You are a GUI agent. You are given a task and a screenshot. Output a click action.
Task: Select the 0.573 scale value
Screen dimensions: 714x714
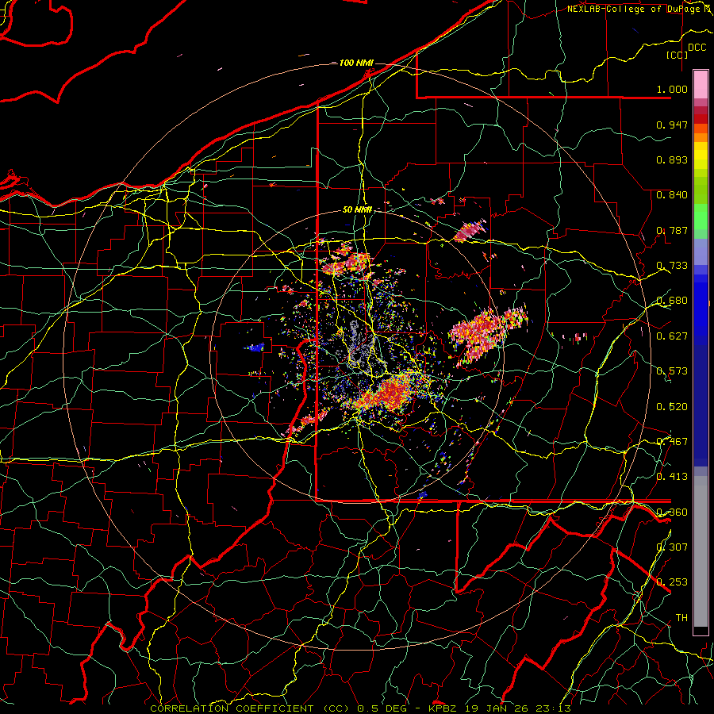(672, 371)
